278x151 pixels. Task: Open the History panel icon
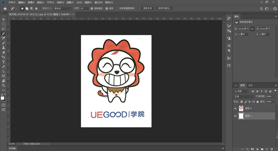click(x=229, y=18)
